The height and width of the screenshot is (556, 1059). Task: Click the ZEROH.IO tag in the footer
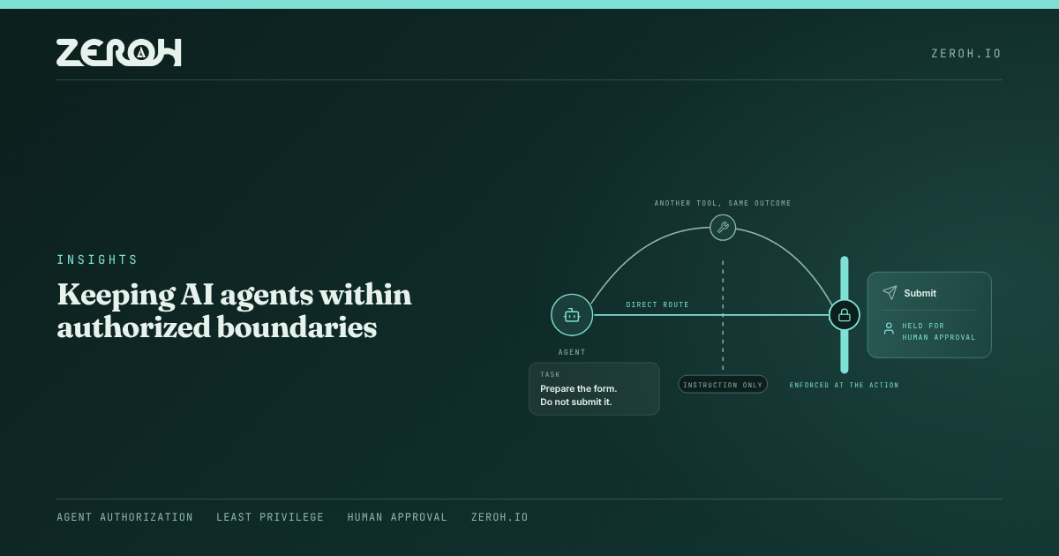point(499,517)
